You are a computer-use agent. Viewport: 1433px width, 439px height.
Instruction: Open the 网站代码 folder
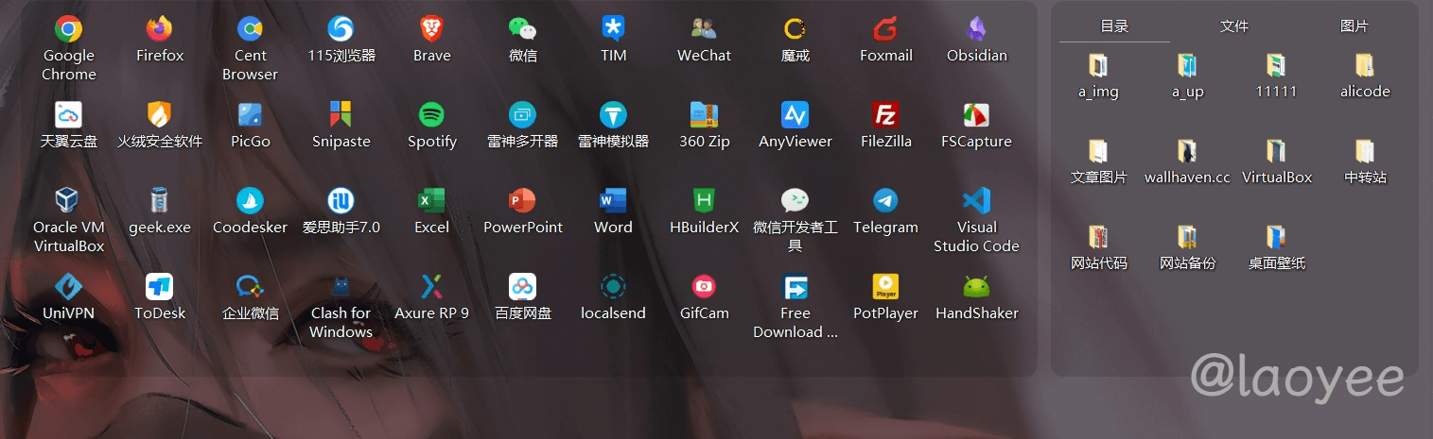(1098, 237)
